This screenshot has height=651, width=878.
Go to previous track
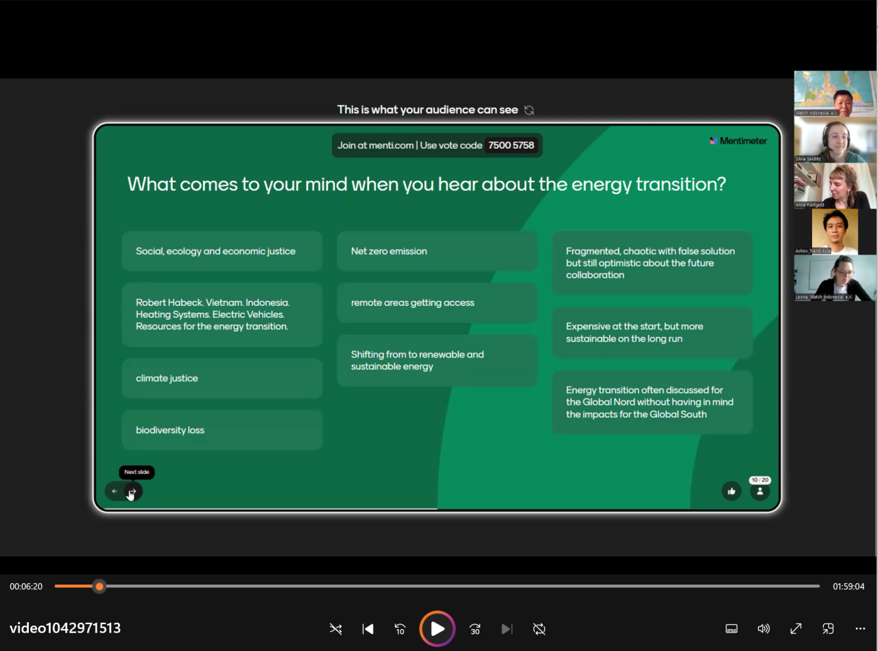point(368,629)
